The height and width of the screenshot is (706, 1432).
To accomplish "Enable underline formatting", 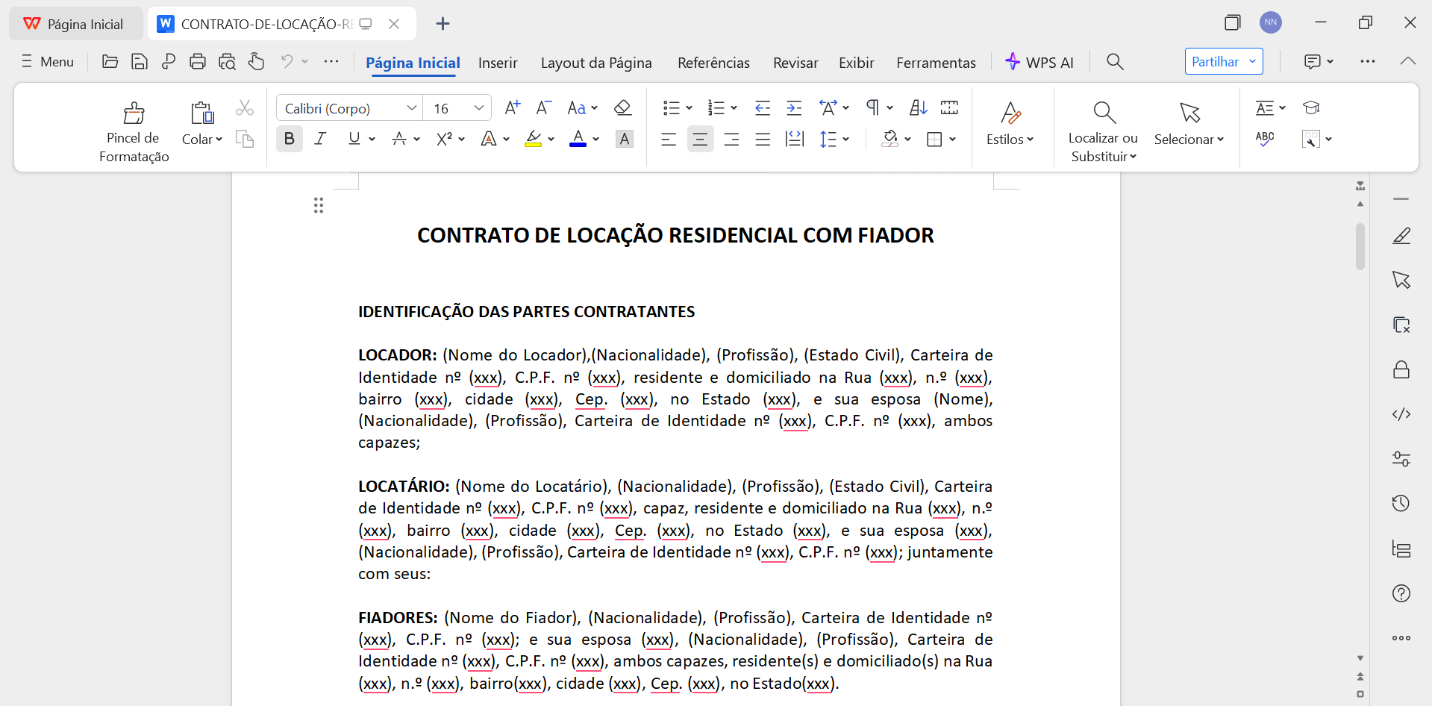I will [x=352, y=138].
